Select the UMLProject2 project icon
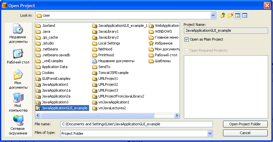This screenshot has width=273, height=142. [x=95, y=85]
